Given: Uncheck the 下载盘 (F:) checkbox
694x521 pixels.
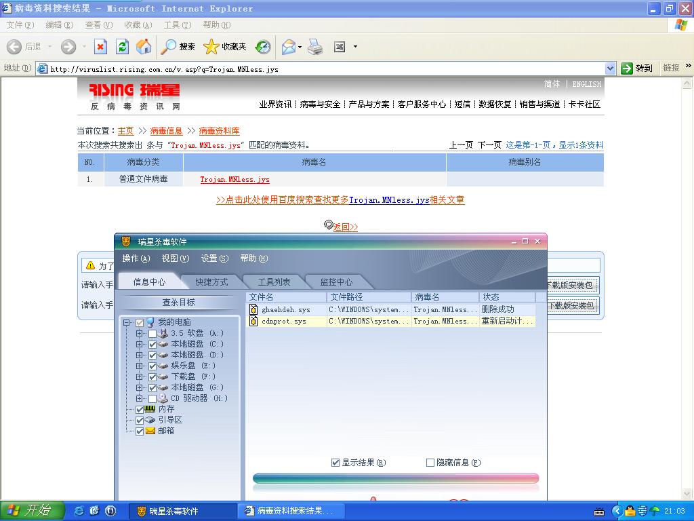Looking at the screenshot, I should click(x=152, y=377).
